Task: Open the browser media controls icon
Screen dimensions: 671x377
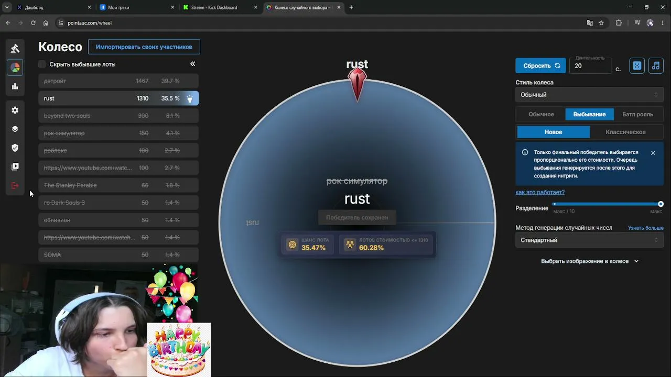Action: (637, 23)
